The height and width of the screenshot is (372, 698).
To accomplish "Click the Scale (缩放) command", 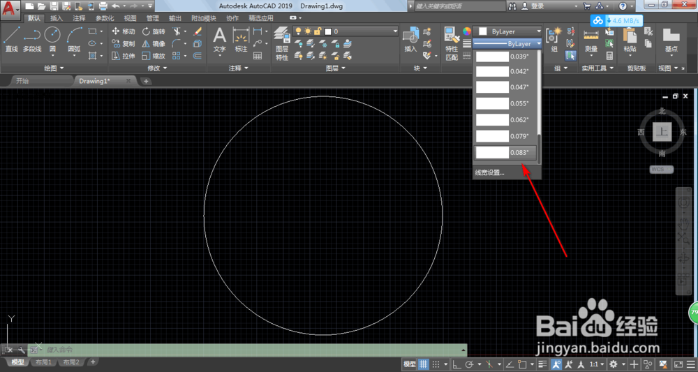I will (154, 56).
